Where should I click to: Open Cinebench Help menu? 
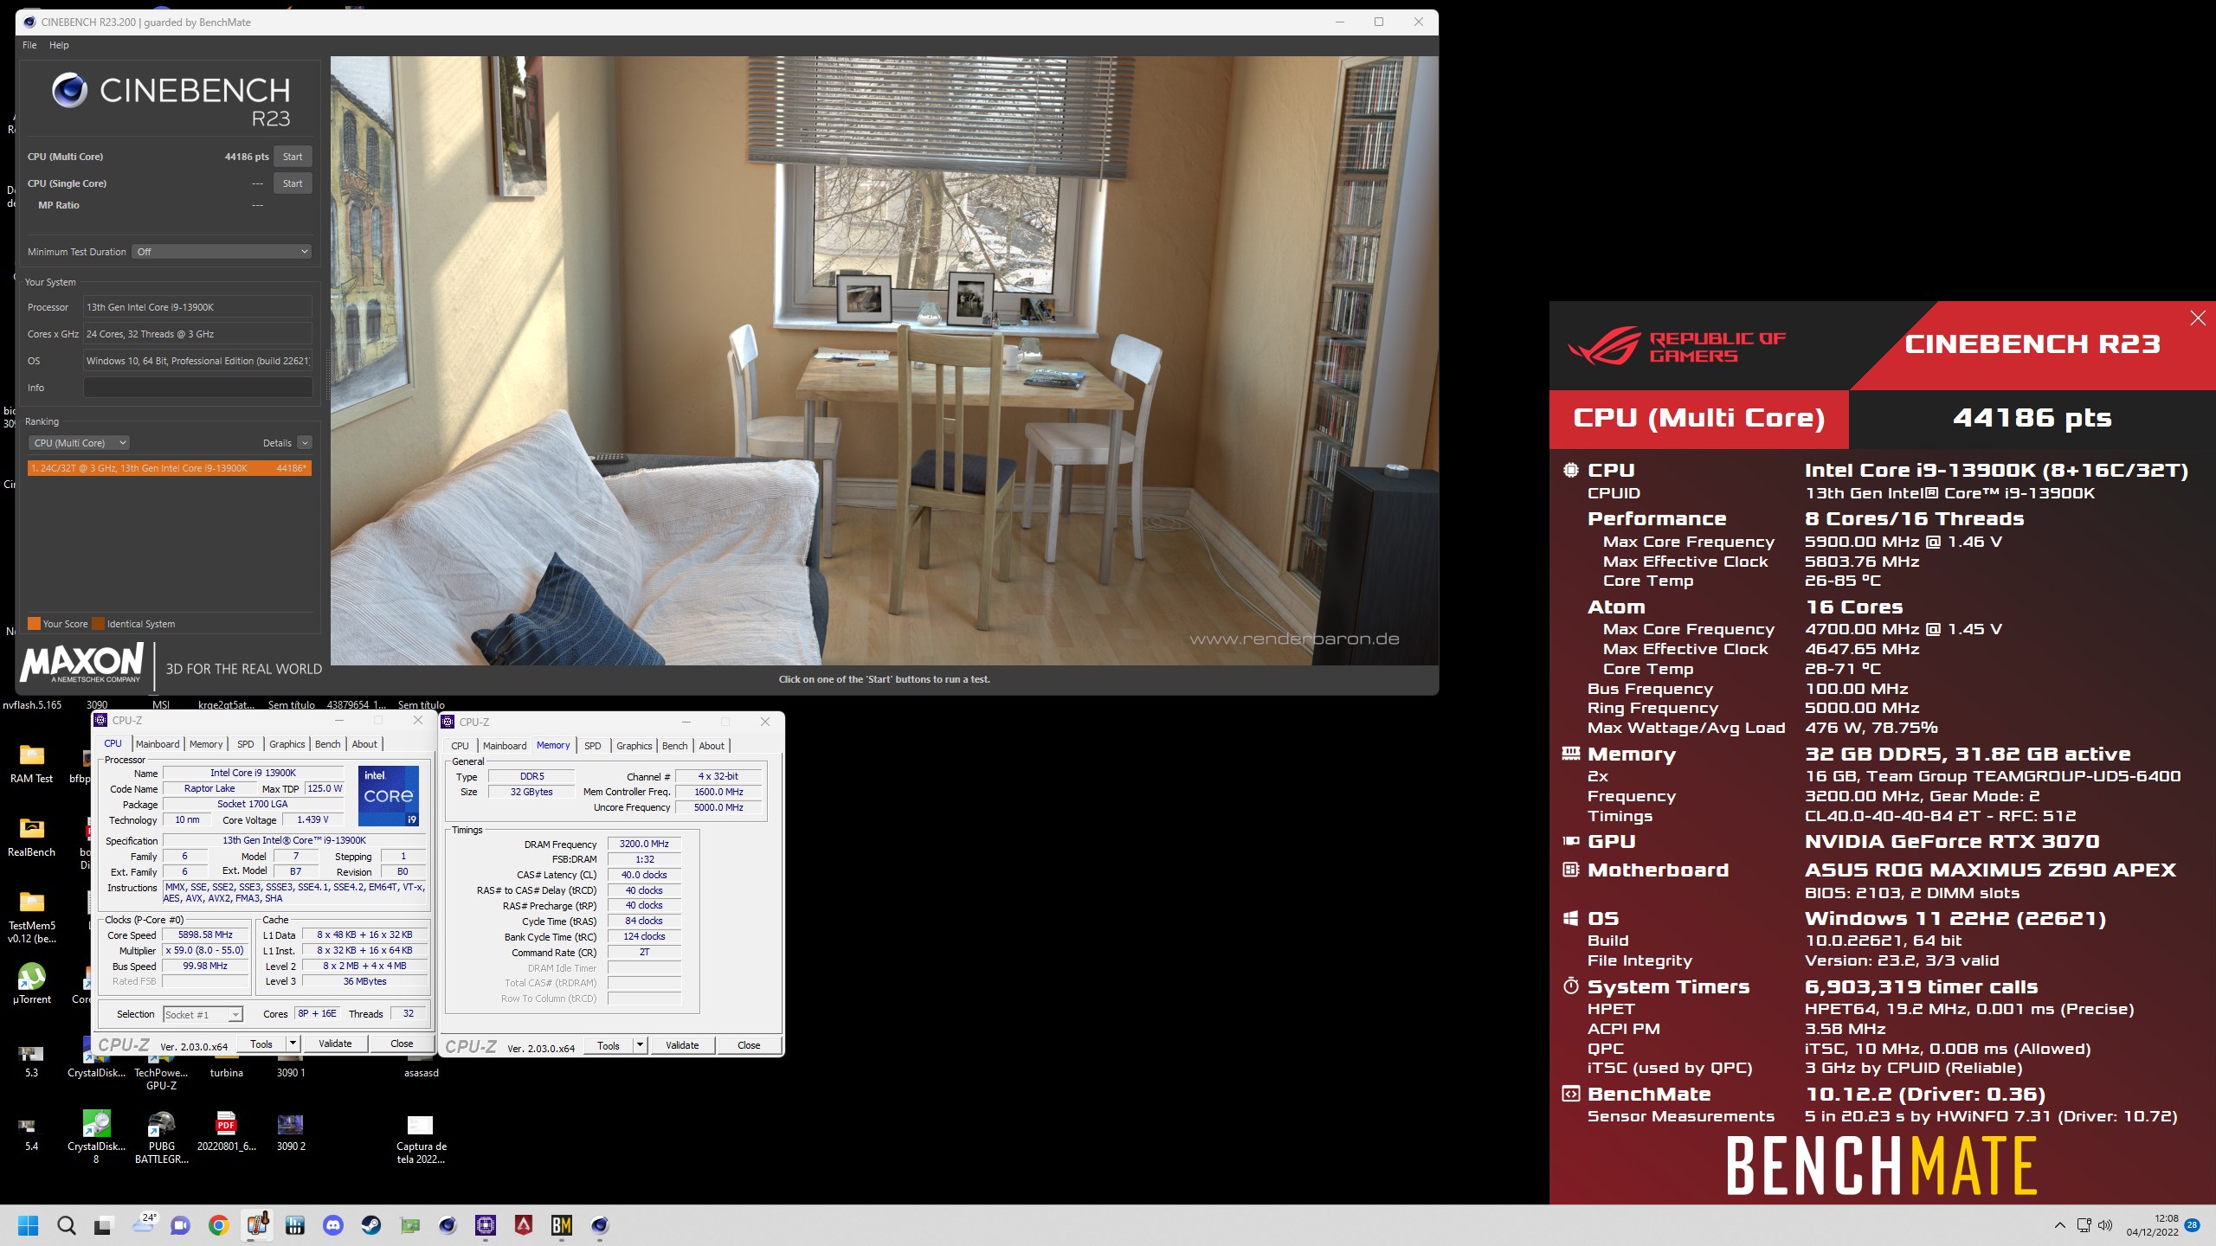point(59,45)
